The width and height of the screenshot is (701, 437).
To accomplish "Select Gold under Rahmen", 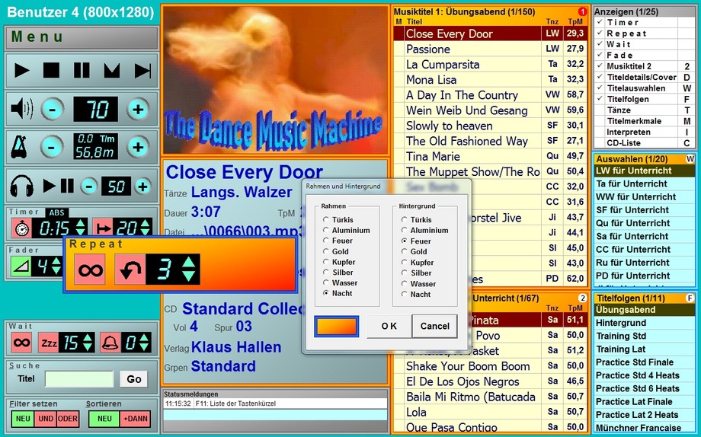I will coord(327,251).
